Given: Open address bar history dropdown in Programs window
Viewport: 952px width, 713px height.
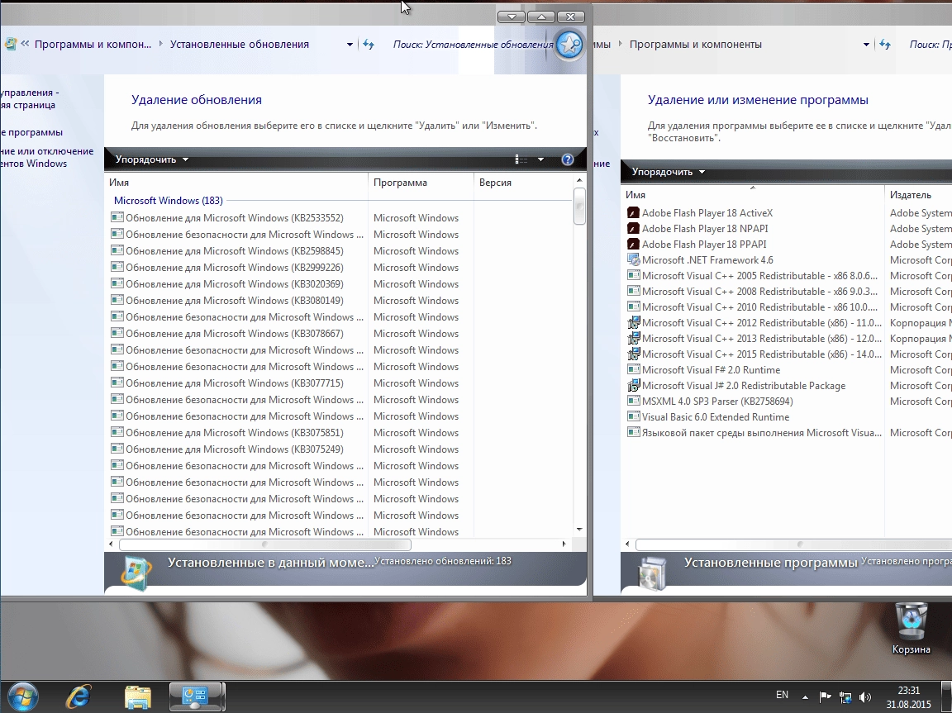Looking at the screenshot, I should (866, 45).
